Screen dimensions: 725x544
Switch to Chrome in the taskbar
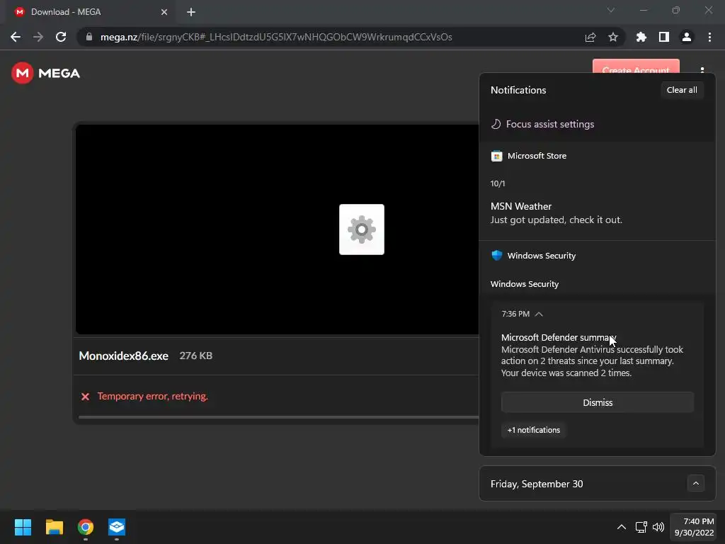pyautogui.click(x=86, y=527)
